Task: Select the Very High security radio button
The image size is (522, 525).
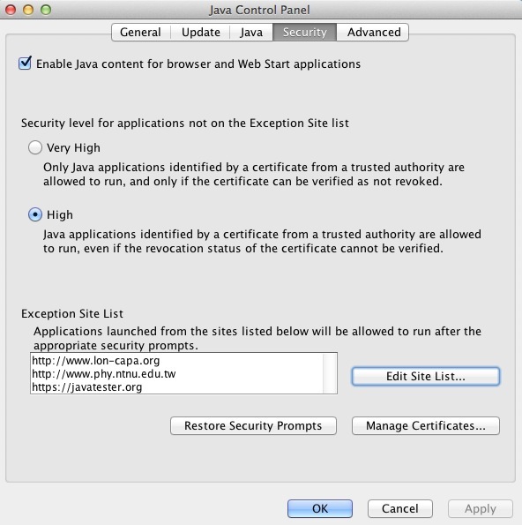Action: (x=35, y=147)
